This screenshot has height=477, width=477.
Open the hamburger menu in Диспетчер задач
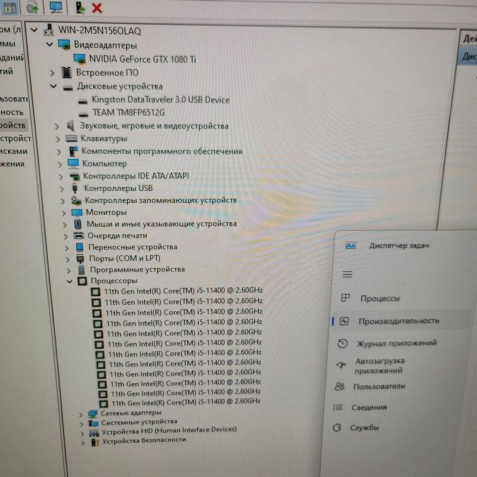[x=347, y=274]
